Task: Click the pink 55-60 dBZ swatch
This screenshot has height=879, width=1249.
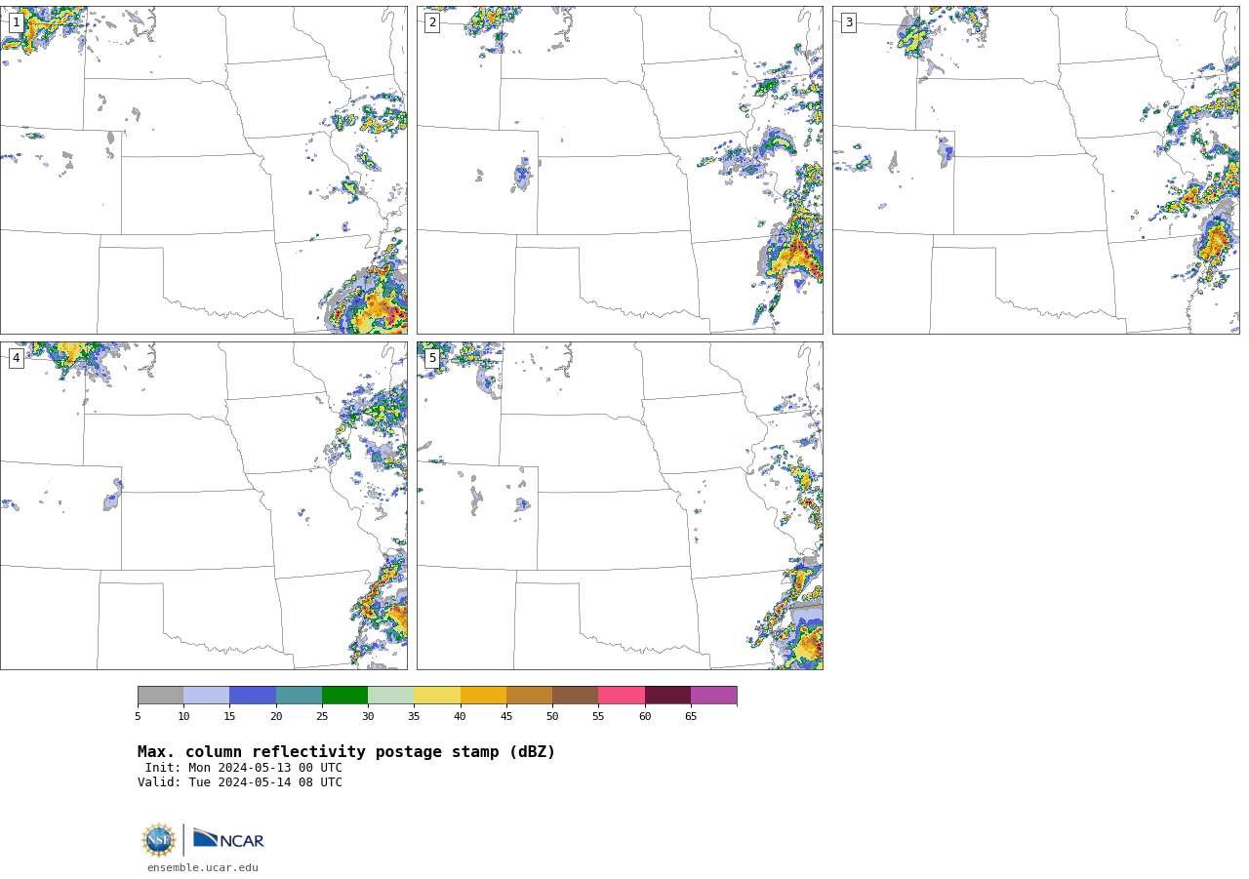Action: [622, 695]
